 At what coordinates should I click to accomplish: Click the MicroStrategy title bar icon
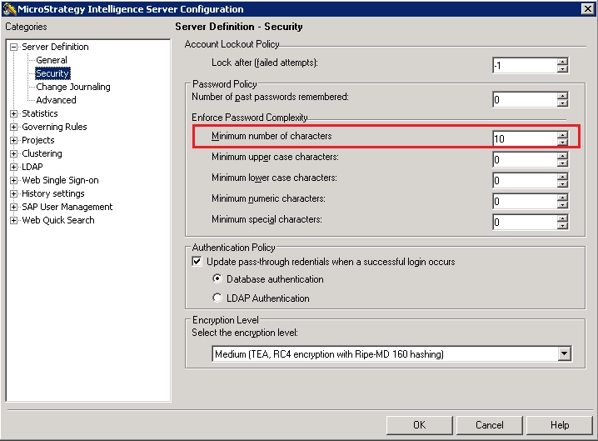[x=9, y=9]
